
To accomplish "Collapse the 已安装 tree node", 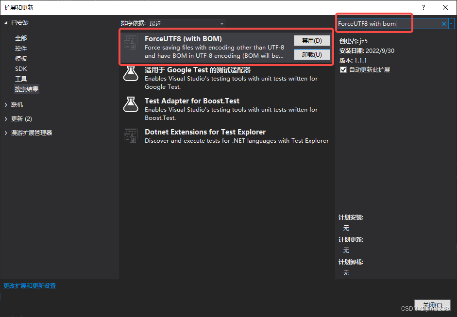I will (6, 23).
